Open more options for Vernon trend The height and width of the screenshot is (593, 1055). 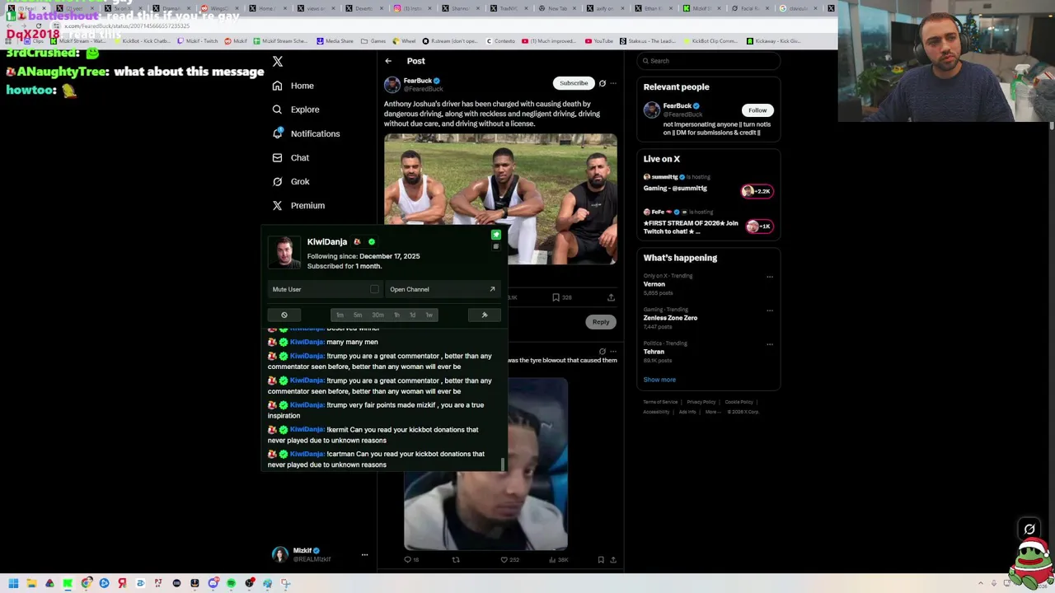click(770, 277)
